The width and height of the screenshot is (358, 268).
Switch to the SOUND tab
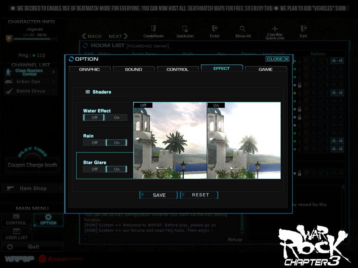[134, 69]
